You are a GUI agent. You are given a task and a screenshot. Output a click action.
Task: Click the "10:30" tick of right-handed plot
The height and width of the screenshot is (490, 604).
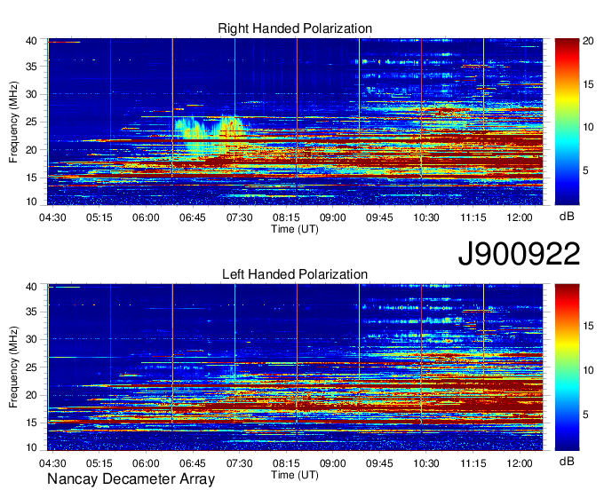pos(426,217)
